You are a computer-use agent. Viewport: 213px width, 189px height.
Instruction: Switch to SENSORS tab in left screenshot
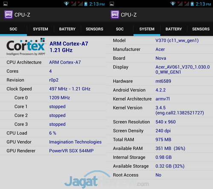click(x=95, y=29)
